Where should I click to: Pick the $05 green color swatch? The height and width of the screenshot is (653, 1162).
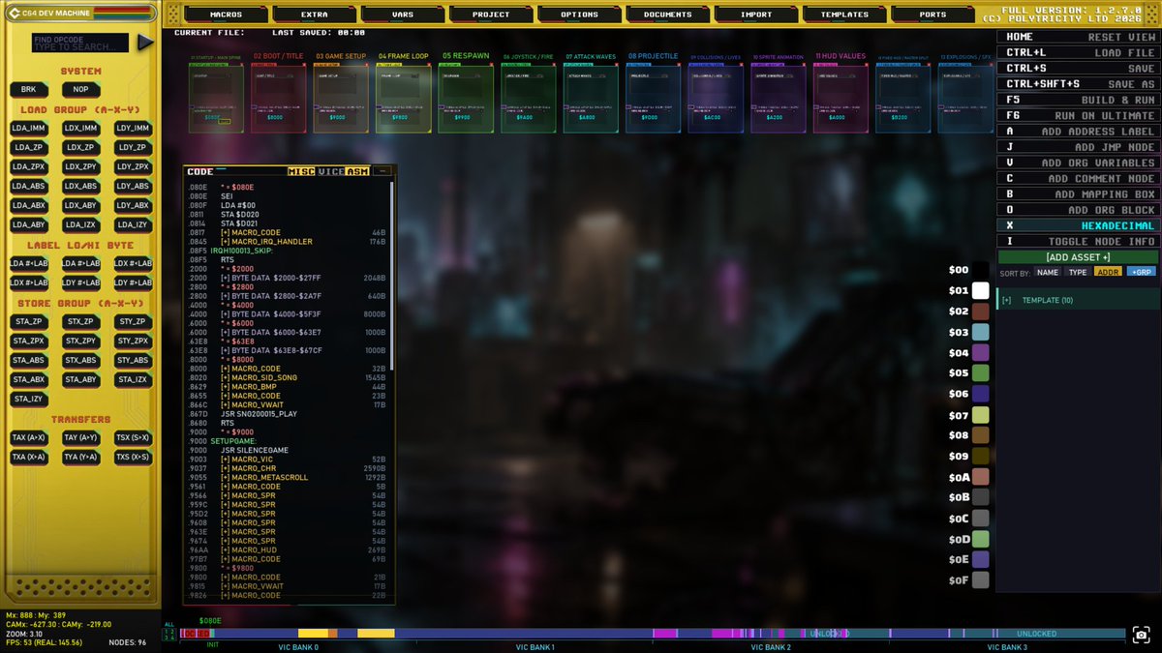pos(981,372)
